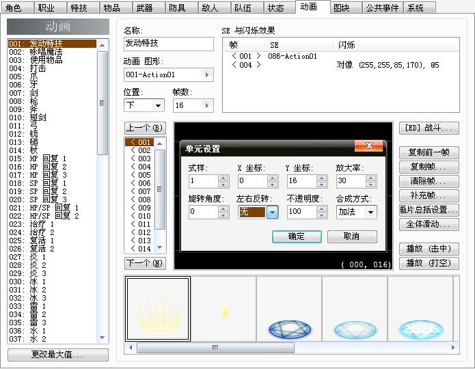The width and height of the screenshot is (475, 369).
Task: Switch to the 特技 tab
Action: coord(82,8)
